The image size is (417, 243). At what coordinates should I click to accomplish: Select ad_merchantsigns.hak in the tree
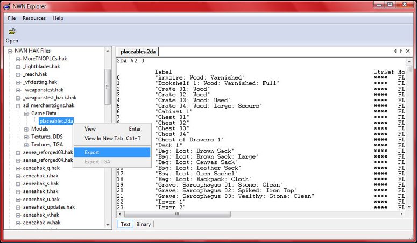[x=48, y=105]
